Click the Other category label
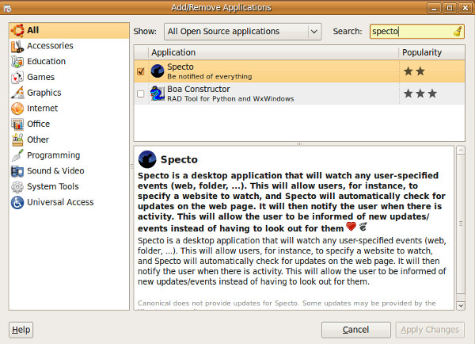 tap(38, 140)
